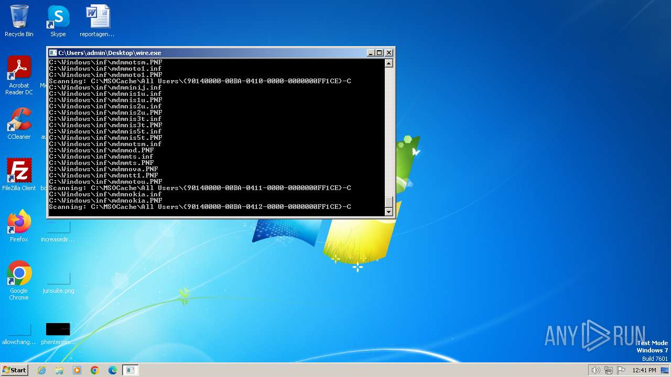The height and width of the screenshot is (377, 671).
Task: Open volume control in system tray
Action: (596, 370)
